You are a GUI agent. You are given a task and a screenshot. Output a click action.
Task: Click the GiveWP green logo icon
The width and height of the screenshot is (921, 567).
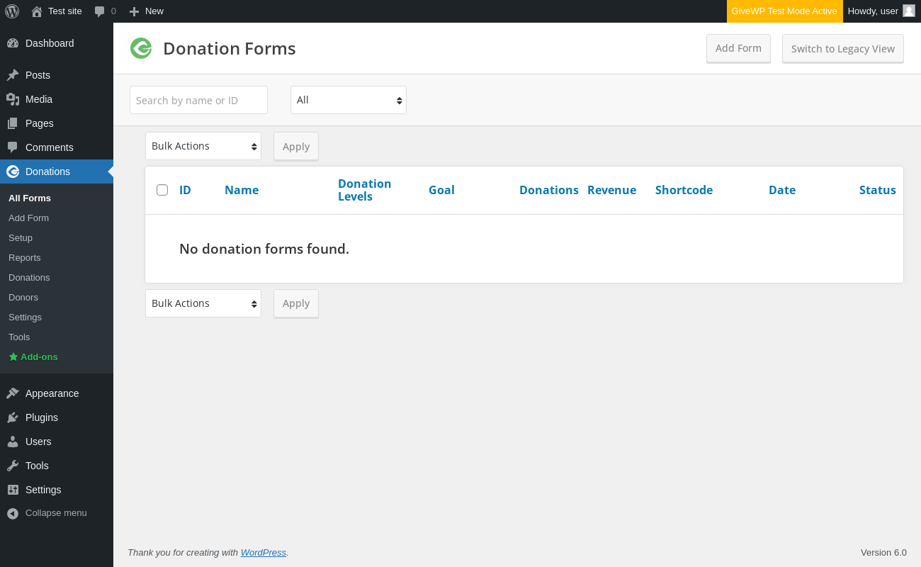pyautogui.click(x=141, y=48)
